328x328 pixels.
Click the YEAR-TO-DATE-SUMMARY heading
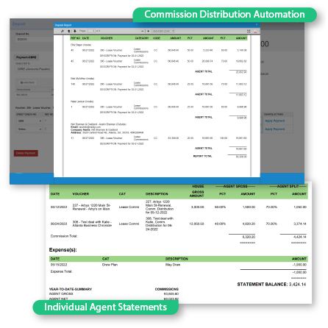pyautogui.click(x=71, y=289)
